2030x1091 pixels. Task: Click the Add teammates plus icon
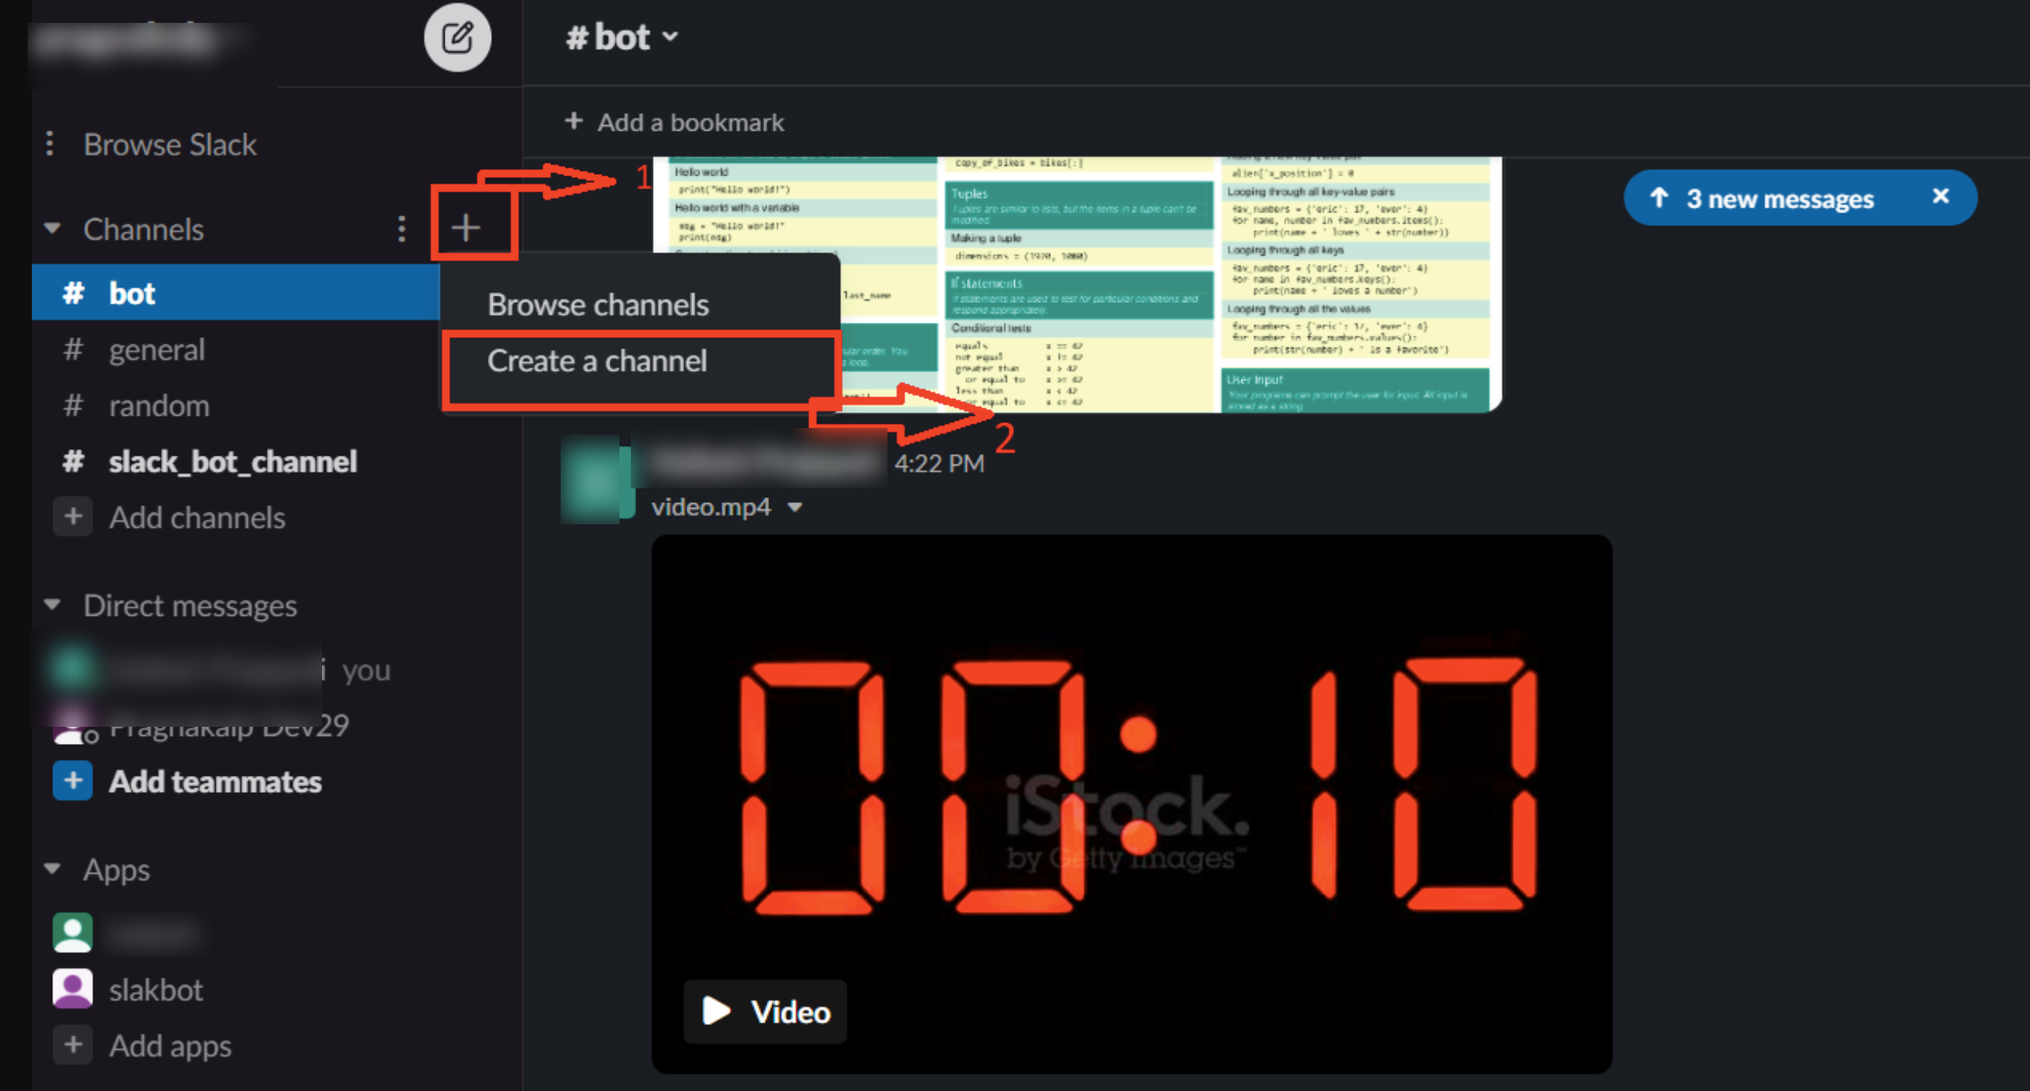pos(73,781)
